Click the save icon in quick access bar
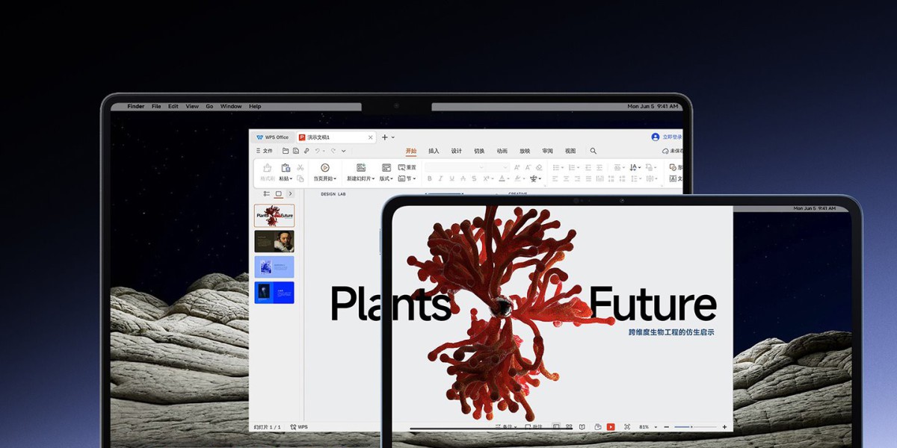Image resolution: width=897 pixels, height=448 pixels. pos(296,151)
